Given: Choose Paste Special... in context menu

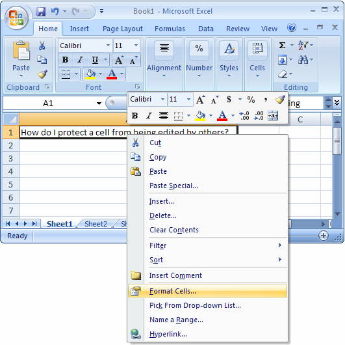Looking at the screenshot, I should click(207, 186).
